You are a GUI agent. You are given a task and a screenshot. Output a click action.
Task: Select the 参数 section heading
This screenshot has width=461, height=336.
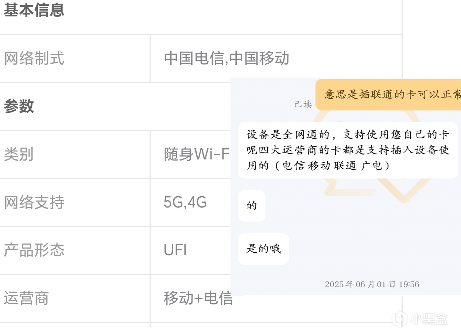point(19,106)
